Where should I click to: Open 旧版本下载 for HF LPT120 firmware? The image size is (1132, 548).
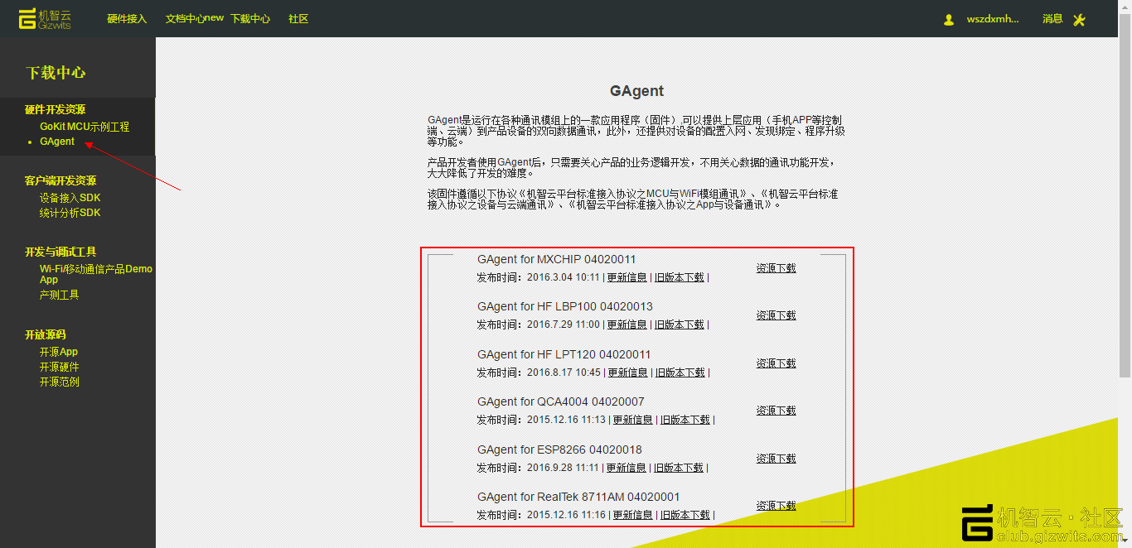point(680,373)
